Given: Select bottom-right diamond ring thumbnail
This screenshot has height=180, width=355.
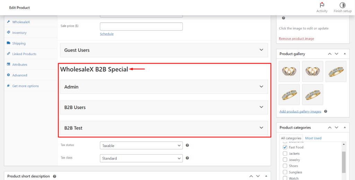Looking at the screenshot, I should tap(312, 95).
